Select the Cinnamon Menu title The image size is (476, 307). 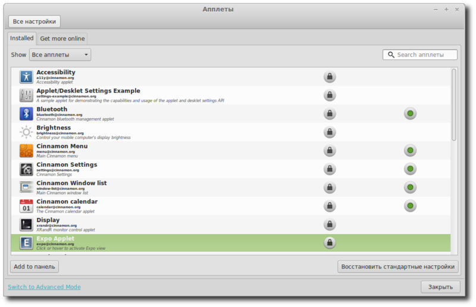[x=62, y=146]
